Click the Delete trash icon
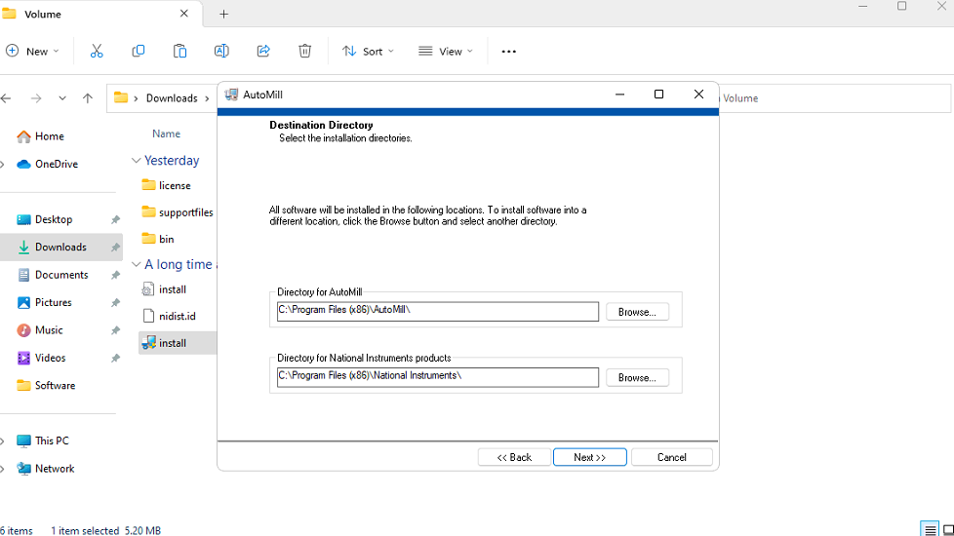 tap(304, 51)
